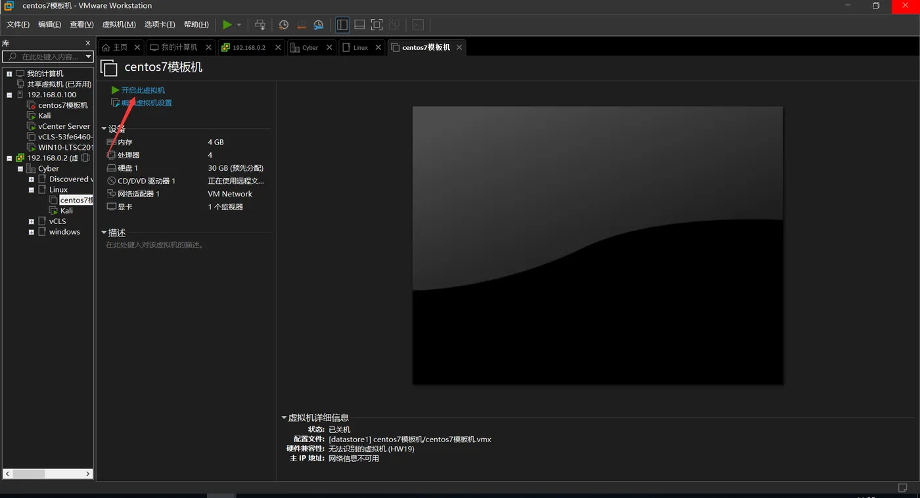The image size is (920, 498).
Task: Toggle the thumbnail bar view icon
Action: (x=359, y=25)
